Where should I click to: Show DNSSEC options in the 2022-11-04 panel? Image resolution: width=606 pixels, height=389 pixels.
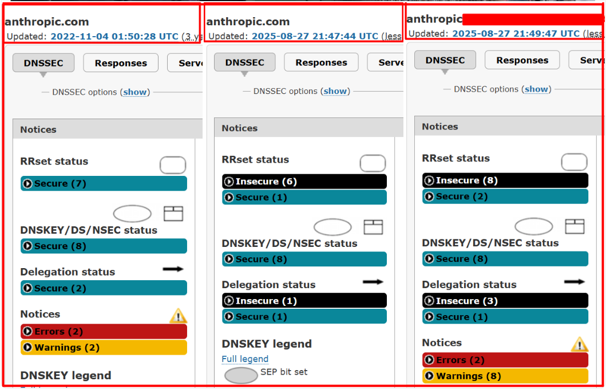[135, 92]
